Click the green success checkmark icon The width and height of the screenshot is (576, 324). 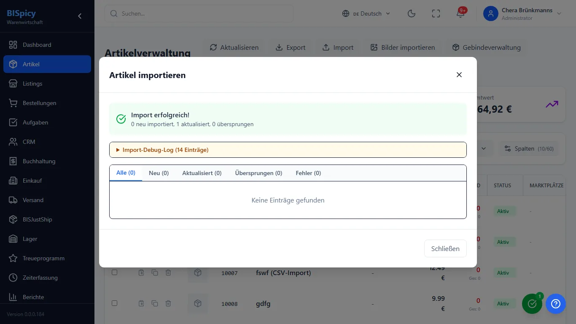coord(121,119)
